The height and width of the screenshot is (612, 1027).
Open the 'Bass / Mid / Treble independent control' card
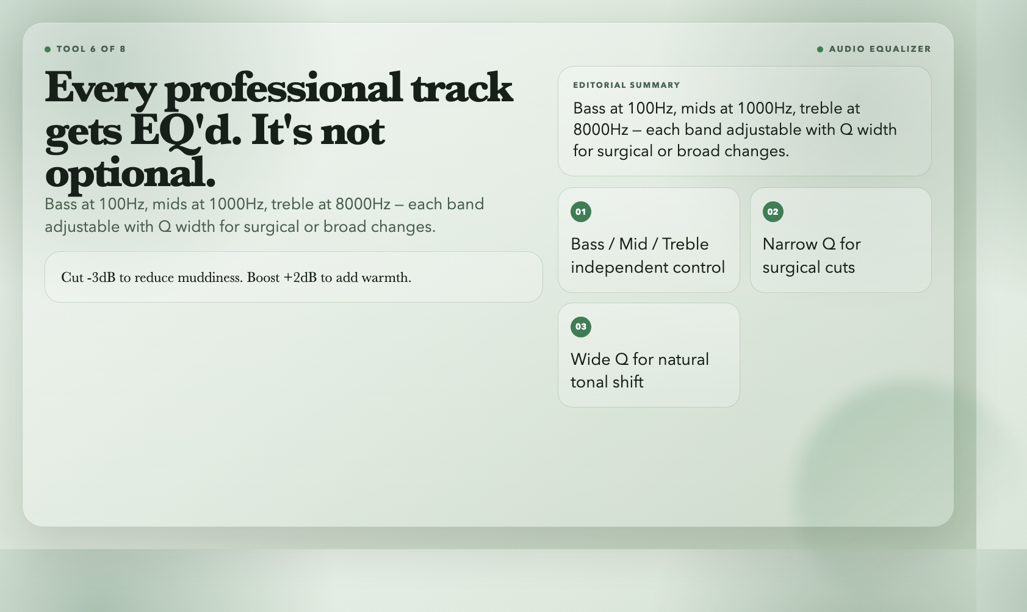click(649, 240)
